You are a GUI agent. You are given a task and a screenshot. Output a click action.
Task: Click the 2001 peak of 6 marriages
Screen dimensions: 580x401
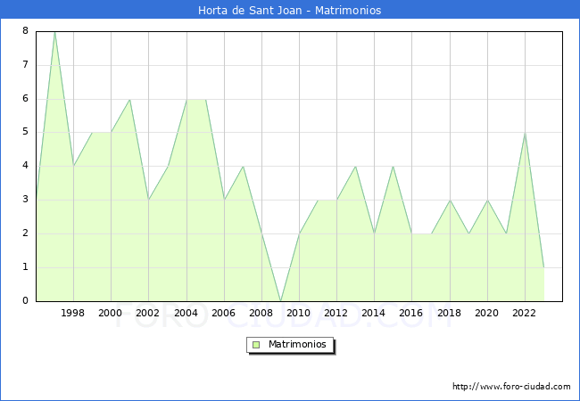pos(129,99)
